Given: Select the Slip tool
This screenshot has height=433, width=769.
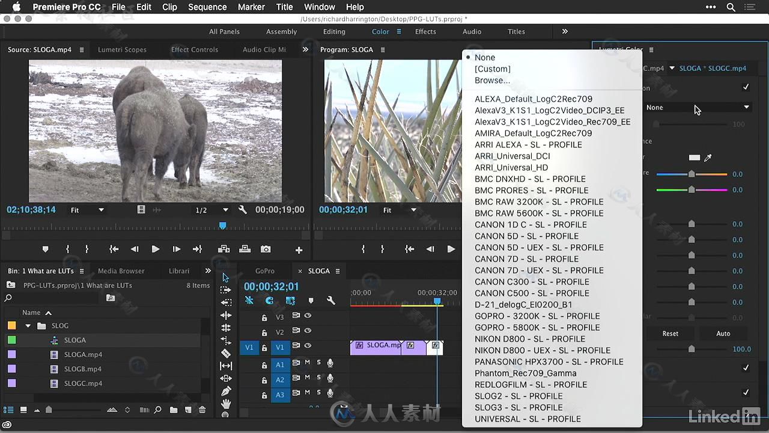Looking at the screenshot, I should (x=226, y=366).
